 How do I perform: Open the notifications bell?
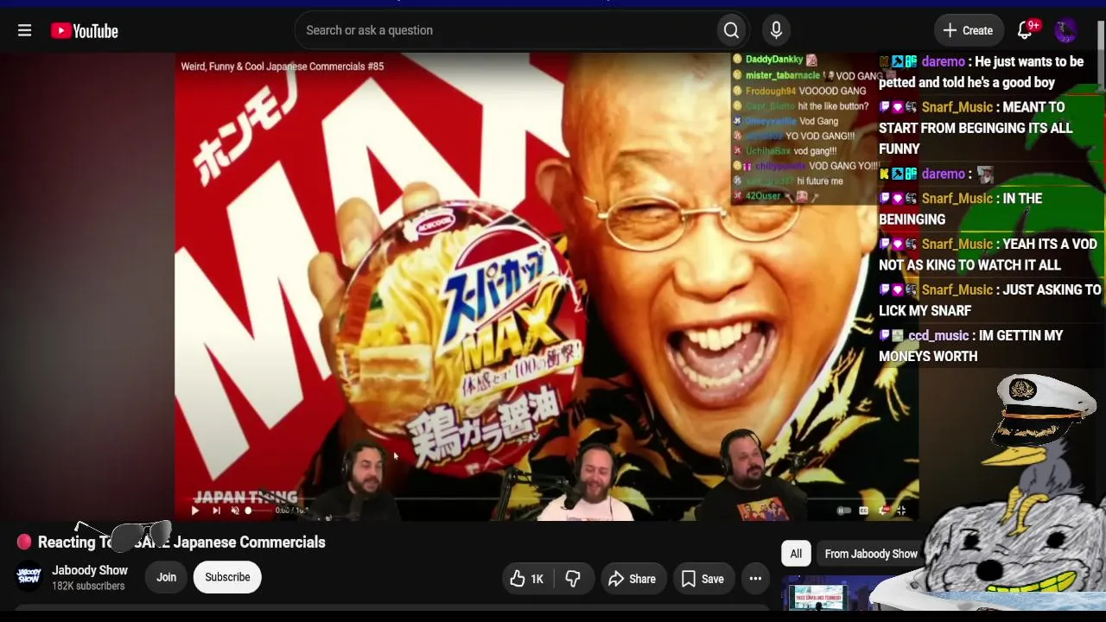[1026, 30]
